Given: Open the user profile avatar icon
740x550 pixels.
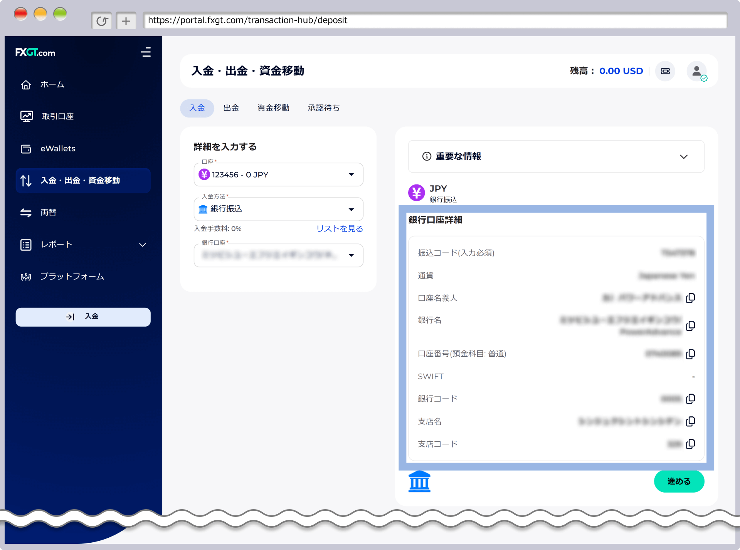Looking at the screenshot, I should click(x=696, y=71).
